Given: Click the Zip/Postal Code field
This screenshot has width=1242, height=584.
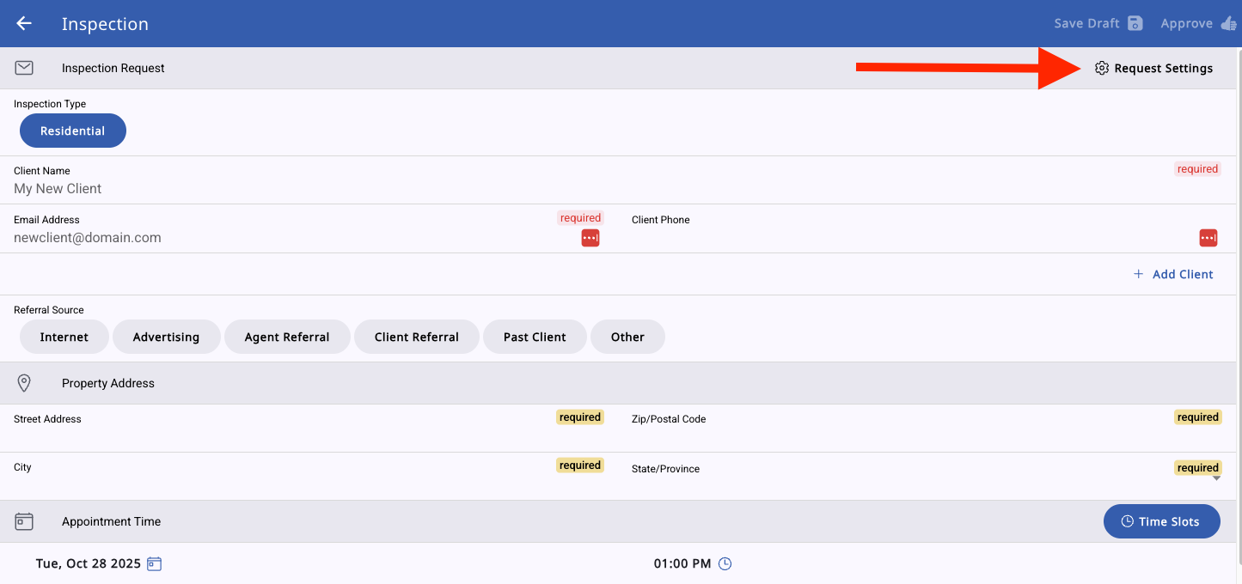Looking at the screenshot, I should (926, 429).
